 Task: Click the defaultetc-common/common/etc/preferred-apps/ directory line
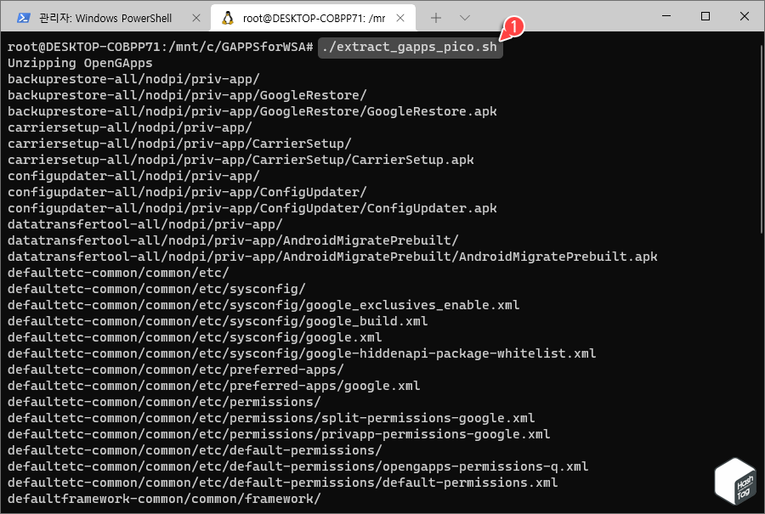(176, 370)
